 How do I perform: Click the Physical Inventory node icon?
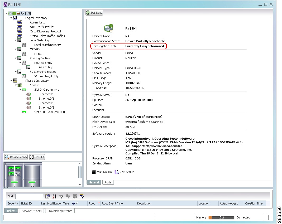tap(15, 81)
